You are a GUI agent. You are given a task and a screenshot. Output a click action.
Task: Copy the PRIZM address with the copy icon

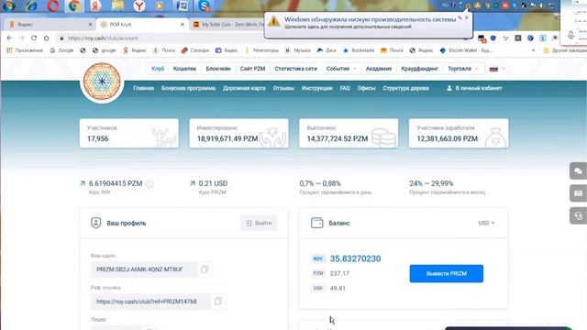[205, 269]
